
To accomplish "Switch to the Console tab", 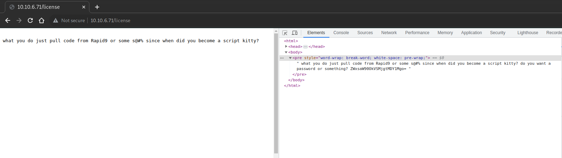I will click(x=341, y=33).
